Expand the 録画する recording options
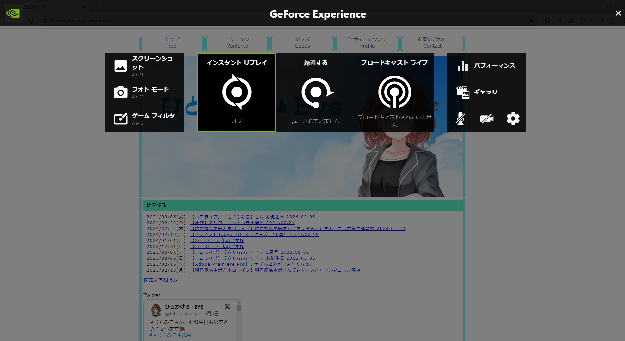Viewport: 625px width, 341px height. click(316, 92)
